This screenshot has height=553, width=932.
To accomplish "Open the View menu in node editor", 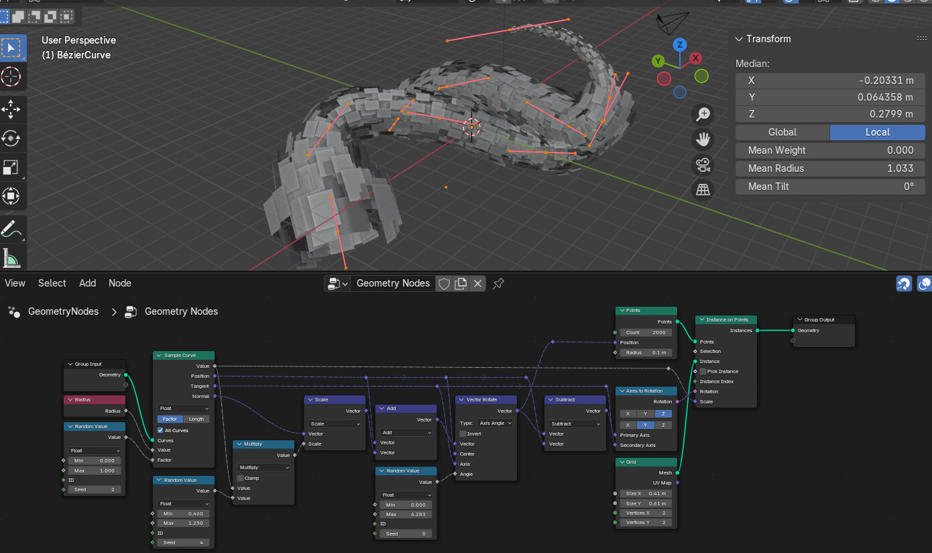I will coord(15,283).
